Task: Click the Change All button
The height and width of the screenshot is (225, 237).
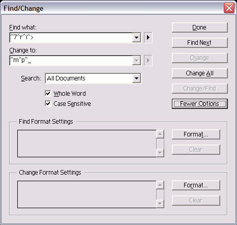Action: [x=199, y=73]
